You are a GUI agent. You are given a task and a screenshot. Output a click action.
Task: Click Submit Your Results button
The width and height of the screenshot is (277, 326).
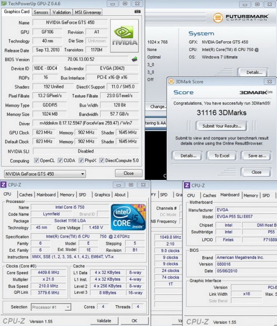[222, 126]
